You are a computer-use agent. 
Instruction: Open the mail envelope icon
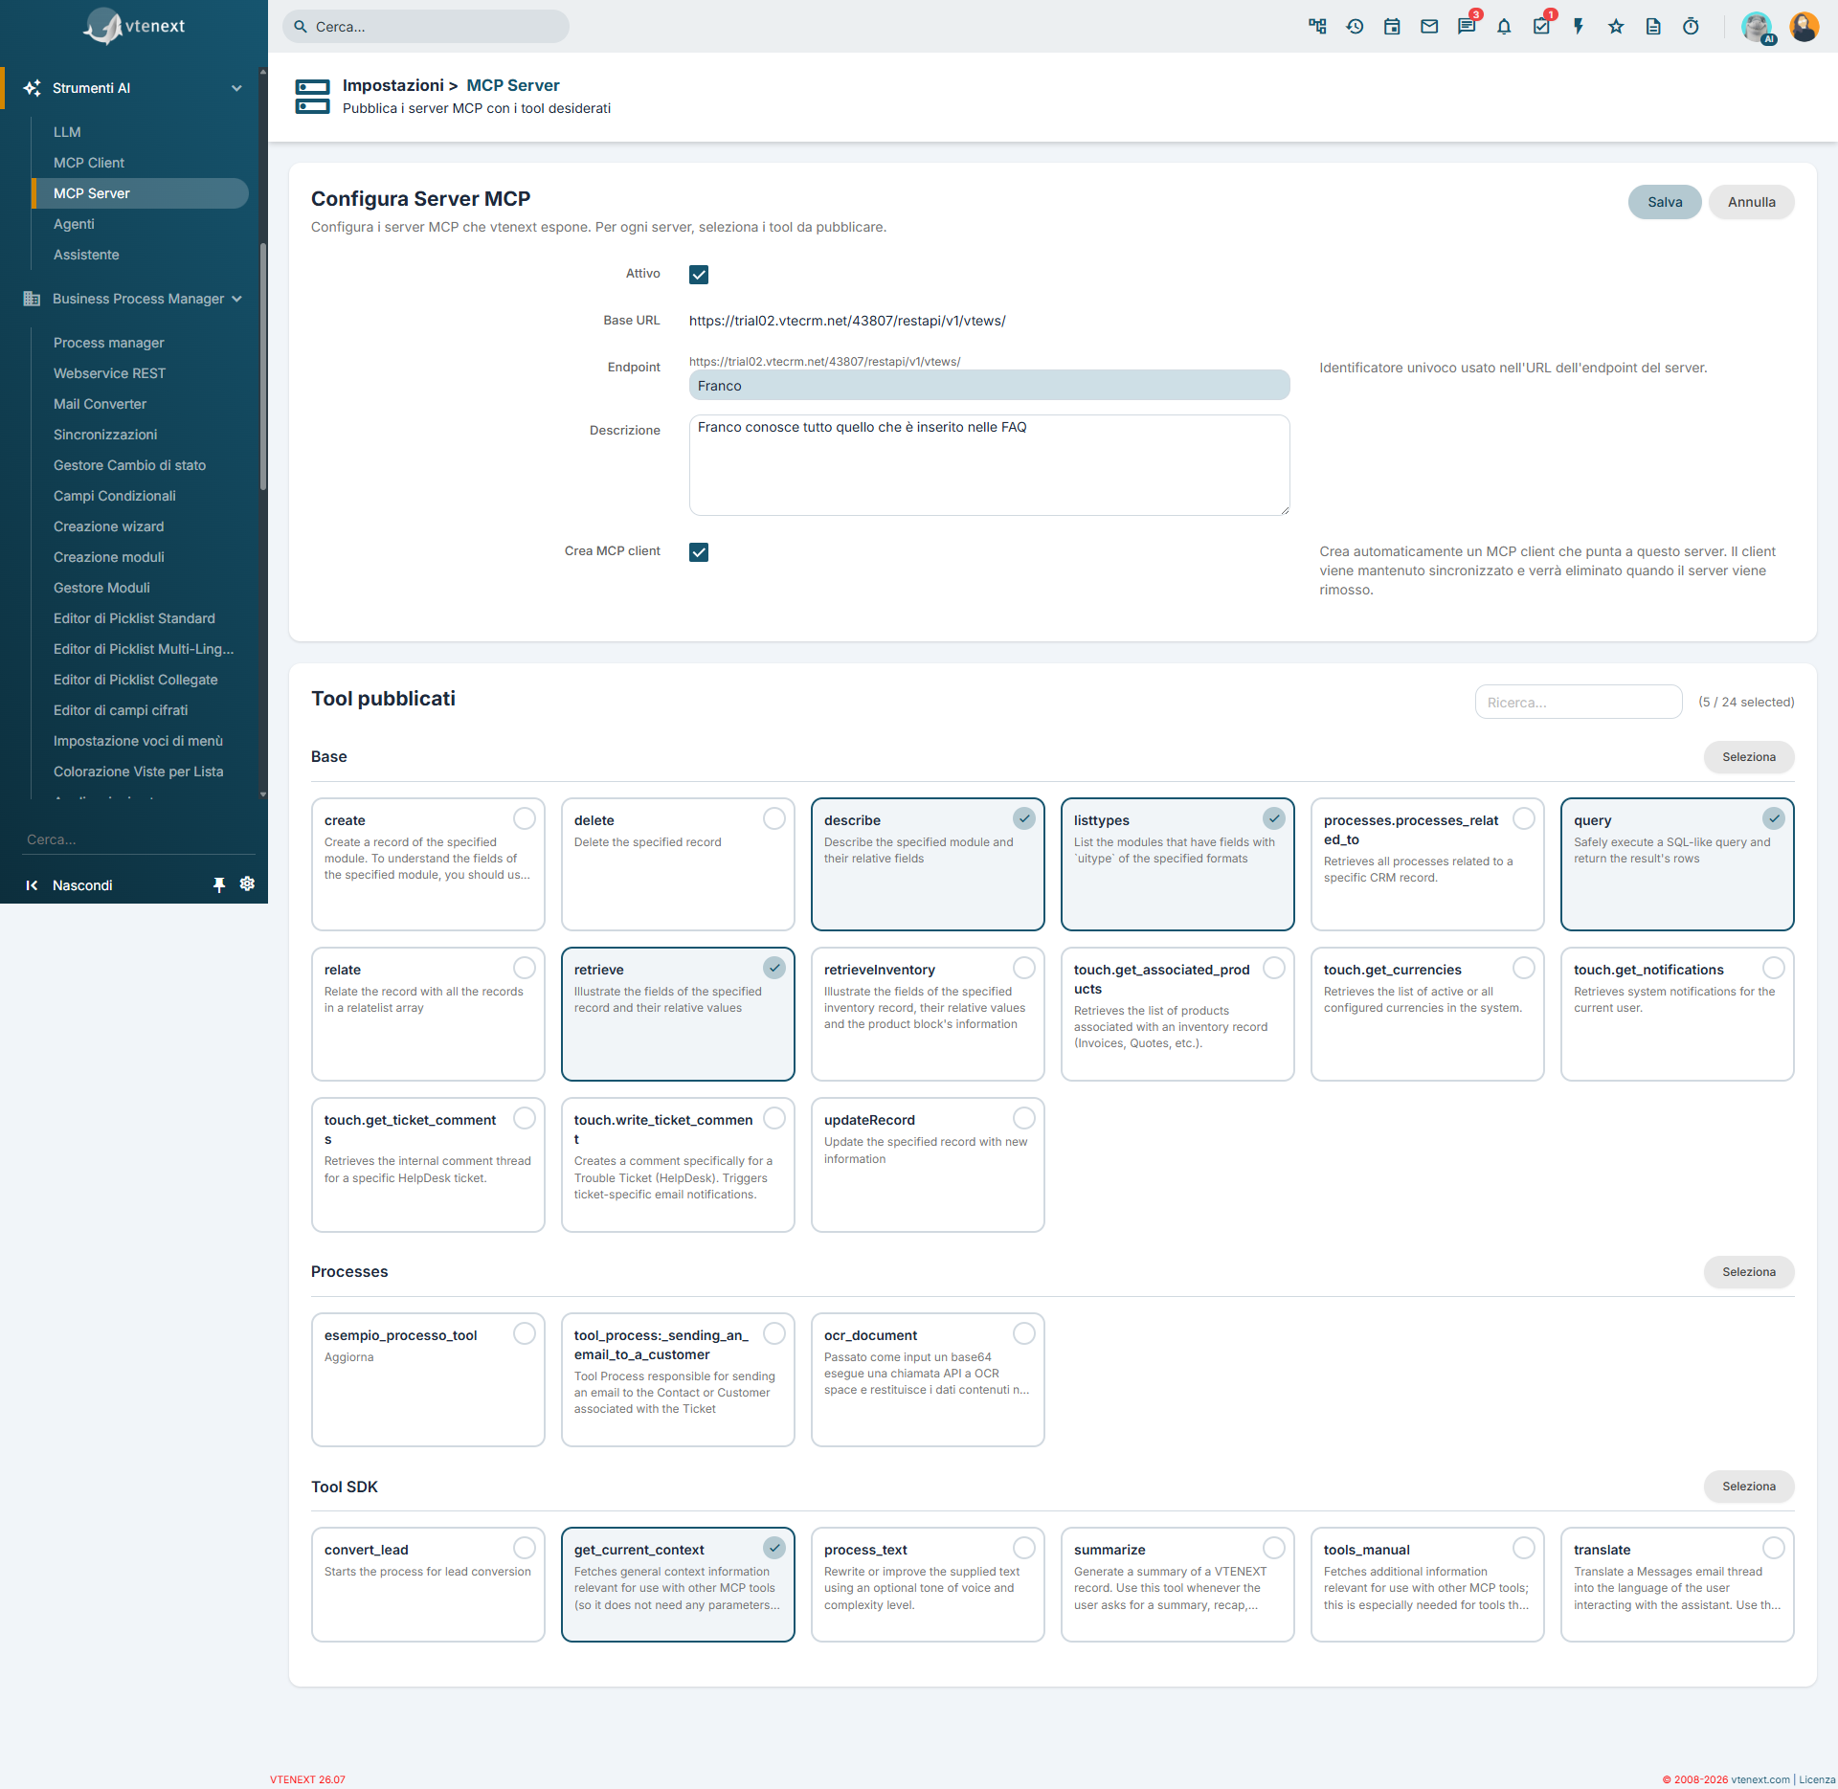[1429, 27]
